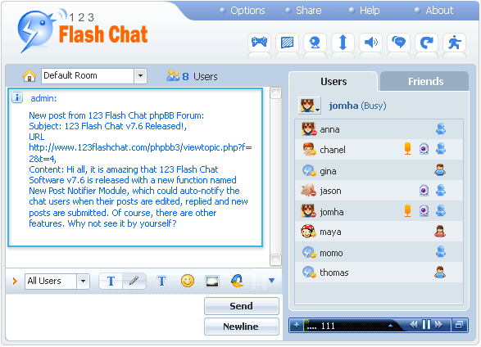This screenshot has height=347, width=481.
Task: Open the games icon in top toolbar
Action: (x=259, y=43)
